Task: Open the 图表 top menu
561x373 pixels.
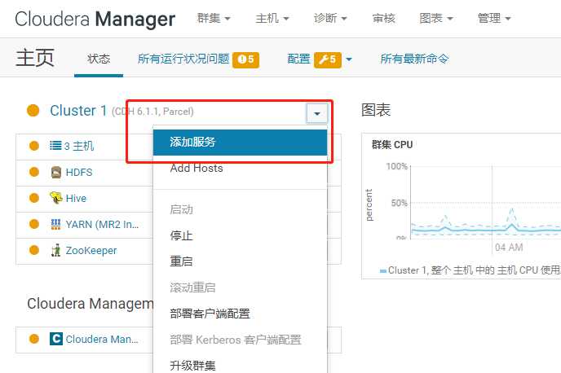Action: click(x=436, y=18)
